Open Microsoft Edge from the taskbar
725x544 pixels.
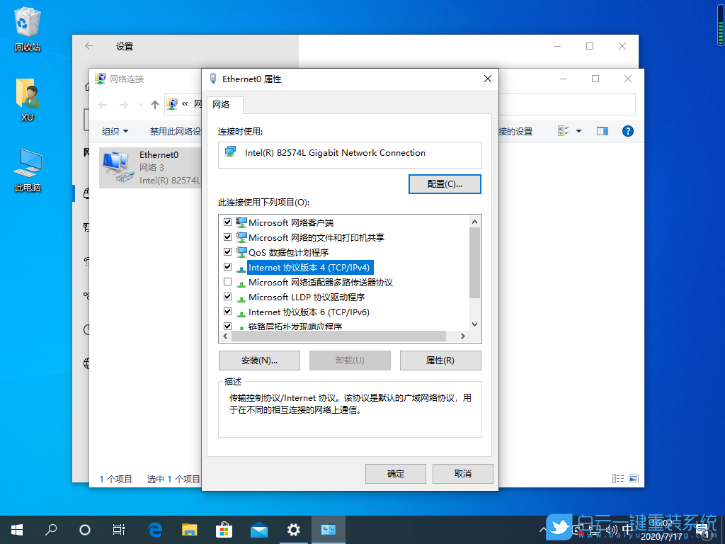point(154,529)
